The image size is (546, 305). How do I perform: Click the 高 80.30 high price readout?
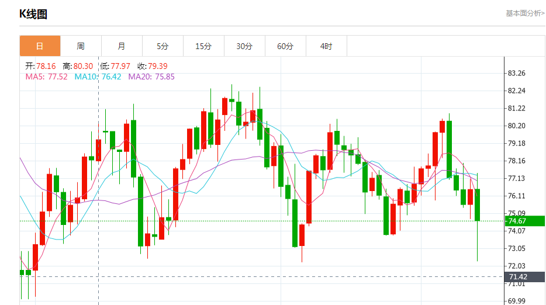point(78,66)
